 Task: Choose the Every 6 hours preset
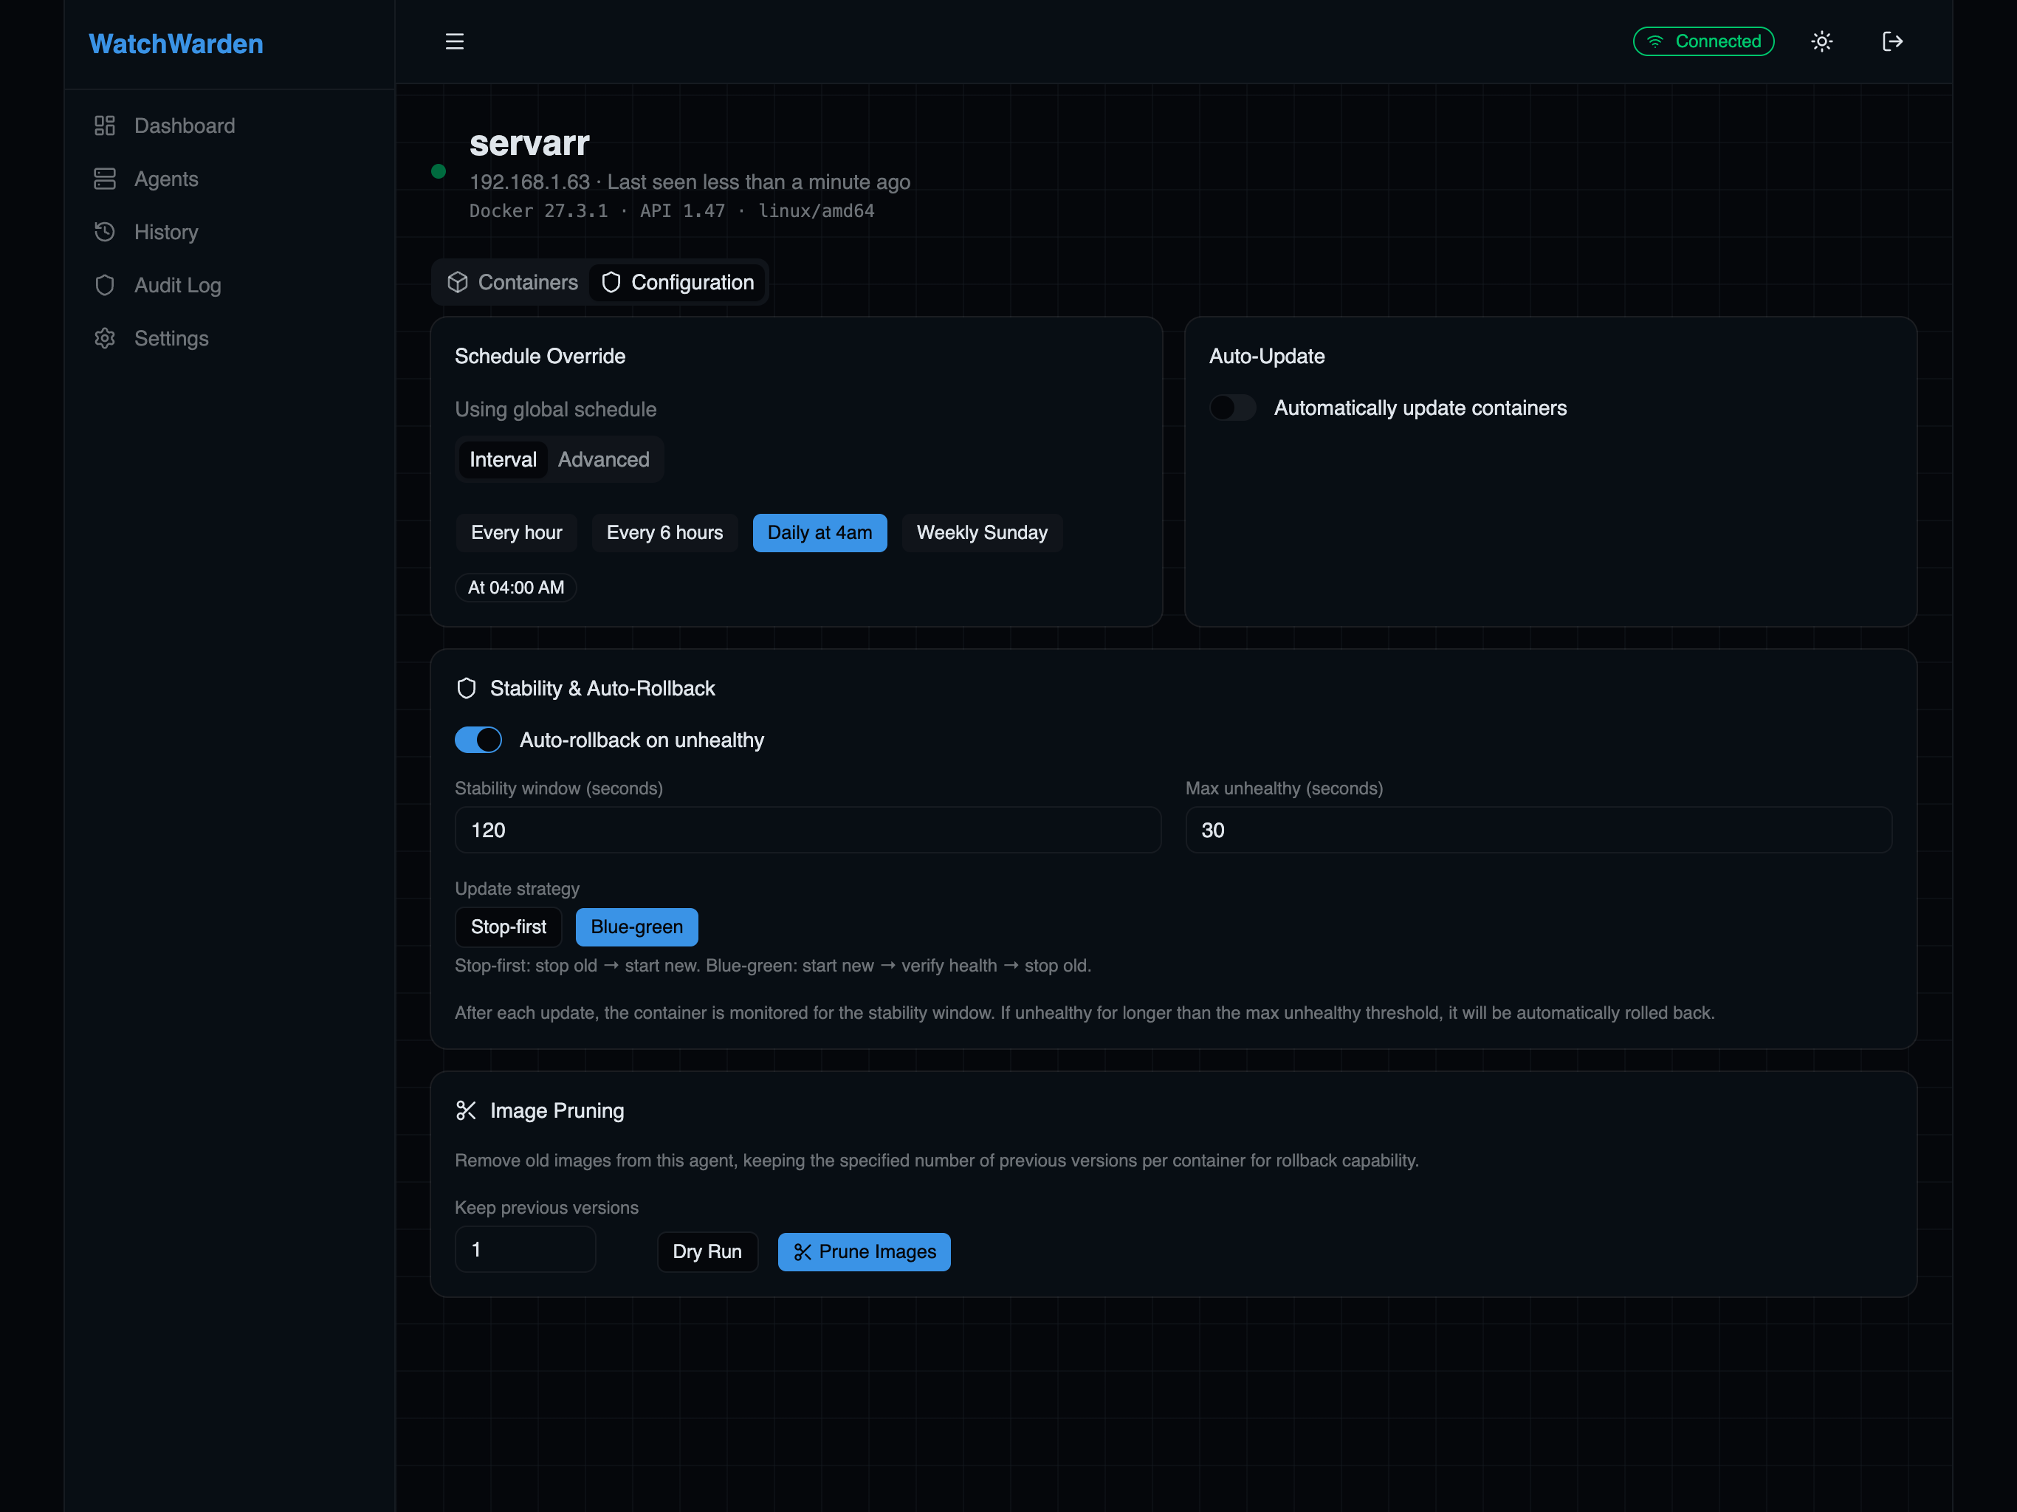(x=664, y=532)
